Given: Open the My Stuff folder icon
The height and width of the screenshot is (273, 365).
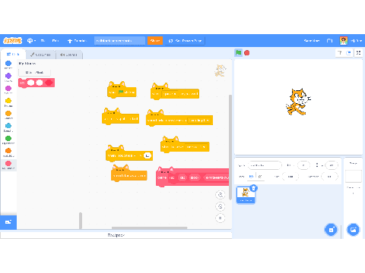Looking at the screenshot, I should (329, 40).
